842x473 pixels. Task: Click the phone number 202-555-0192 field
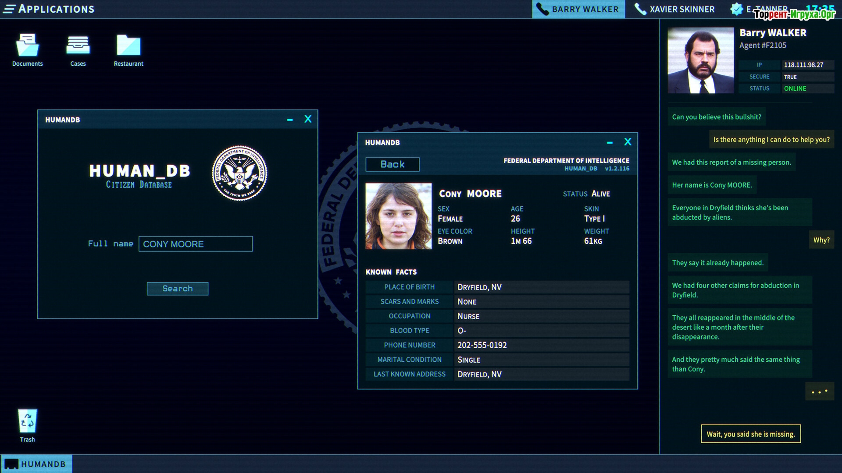click(x=541, y=345)
